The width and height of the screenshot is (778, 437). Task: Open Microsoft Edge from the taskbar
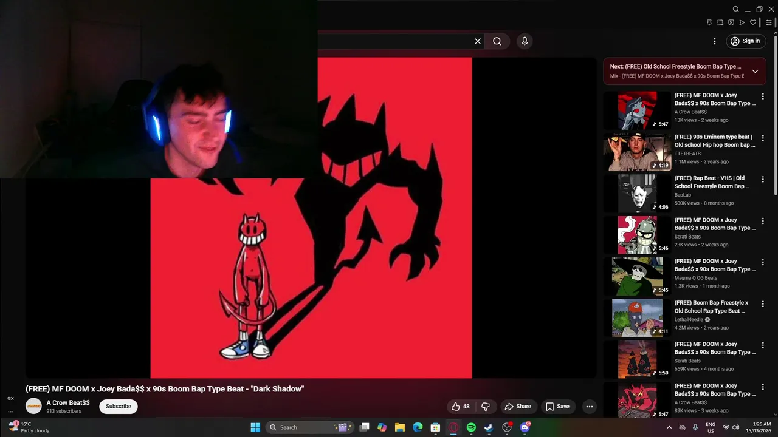pyautogui.click(x=418, y=427)
